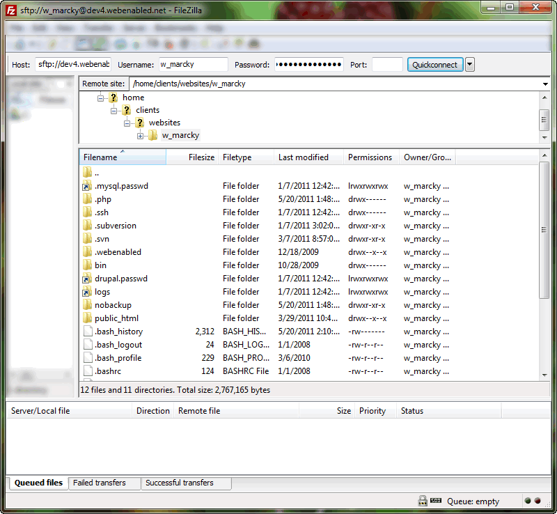Click the 'nobackup' file name
This screenshot has height=514, width=557.
point(113,305)
